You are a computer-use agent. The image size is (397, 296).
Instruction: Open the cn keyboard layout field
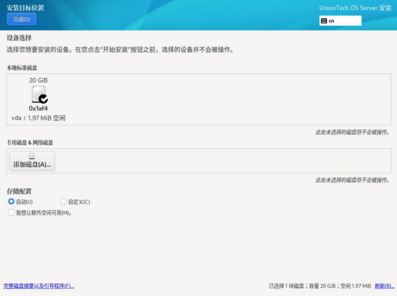coord(340,21)
